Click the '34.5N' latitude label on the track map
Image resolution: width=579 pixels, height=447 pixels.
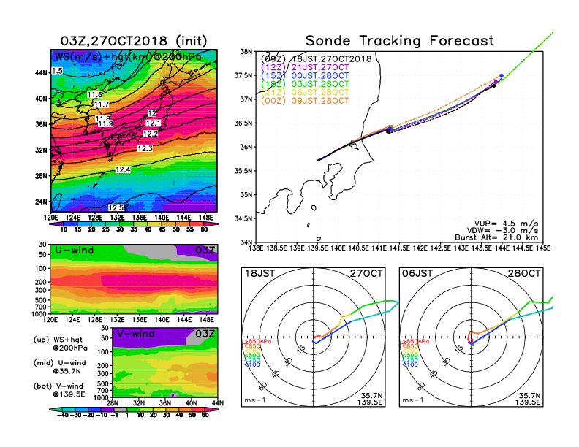point(243,218)
